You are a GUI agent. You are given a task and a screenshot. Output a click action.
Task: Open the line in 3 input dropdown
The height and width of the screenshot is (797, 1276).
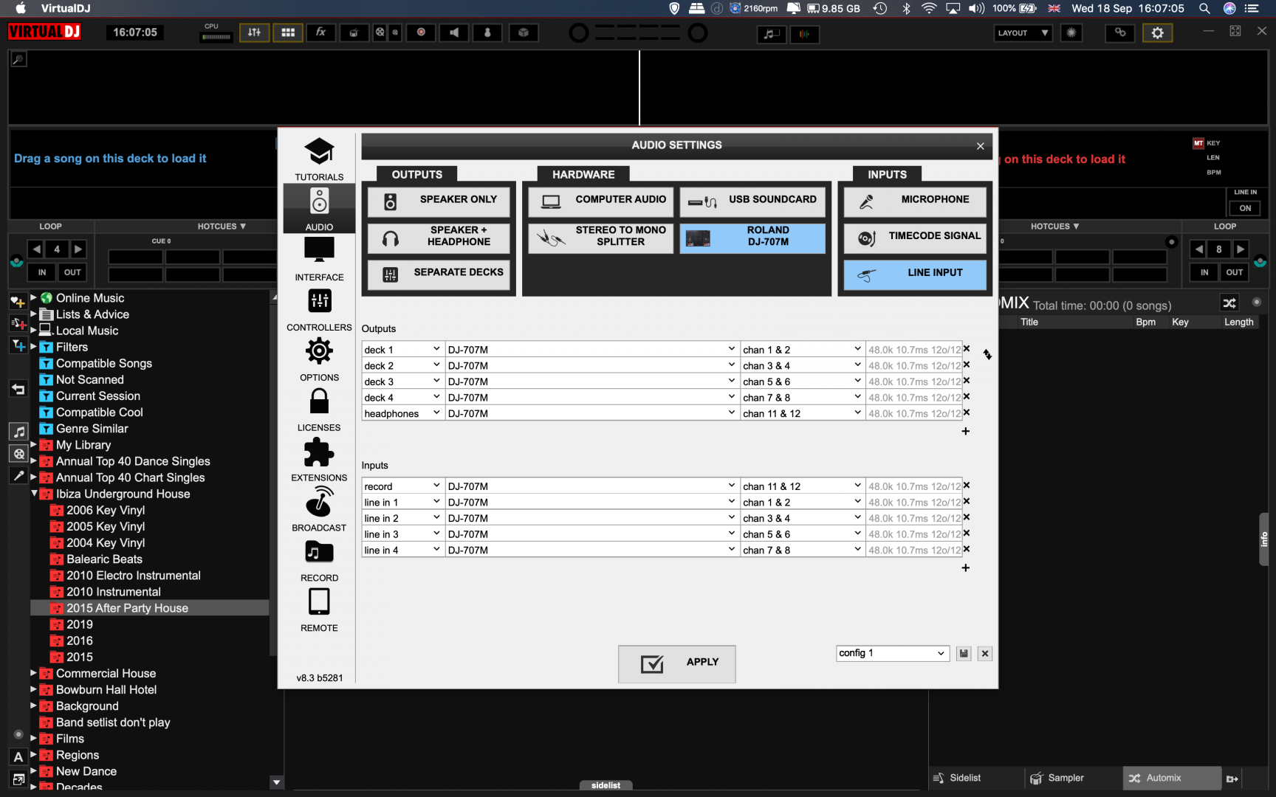pyautogui.click(x=402, y=534)
